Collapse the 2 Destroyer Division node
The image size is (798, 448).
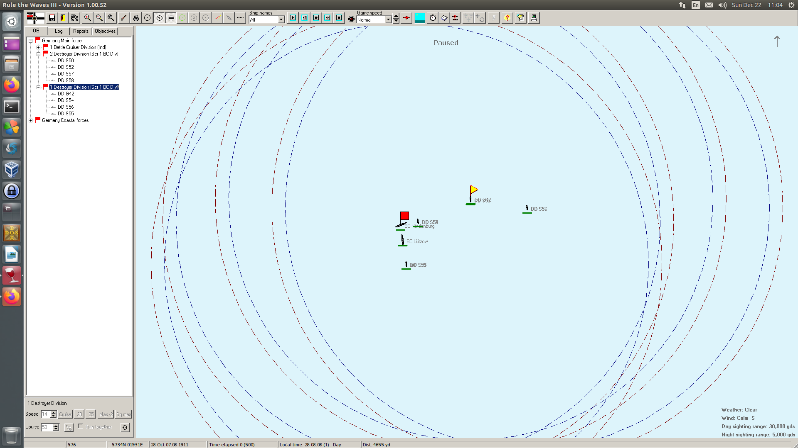click(38, 54)
